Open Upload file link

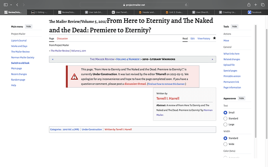pos(229,65)
